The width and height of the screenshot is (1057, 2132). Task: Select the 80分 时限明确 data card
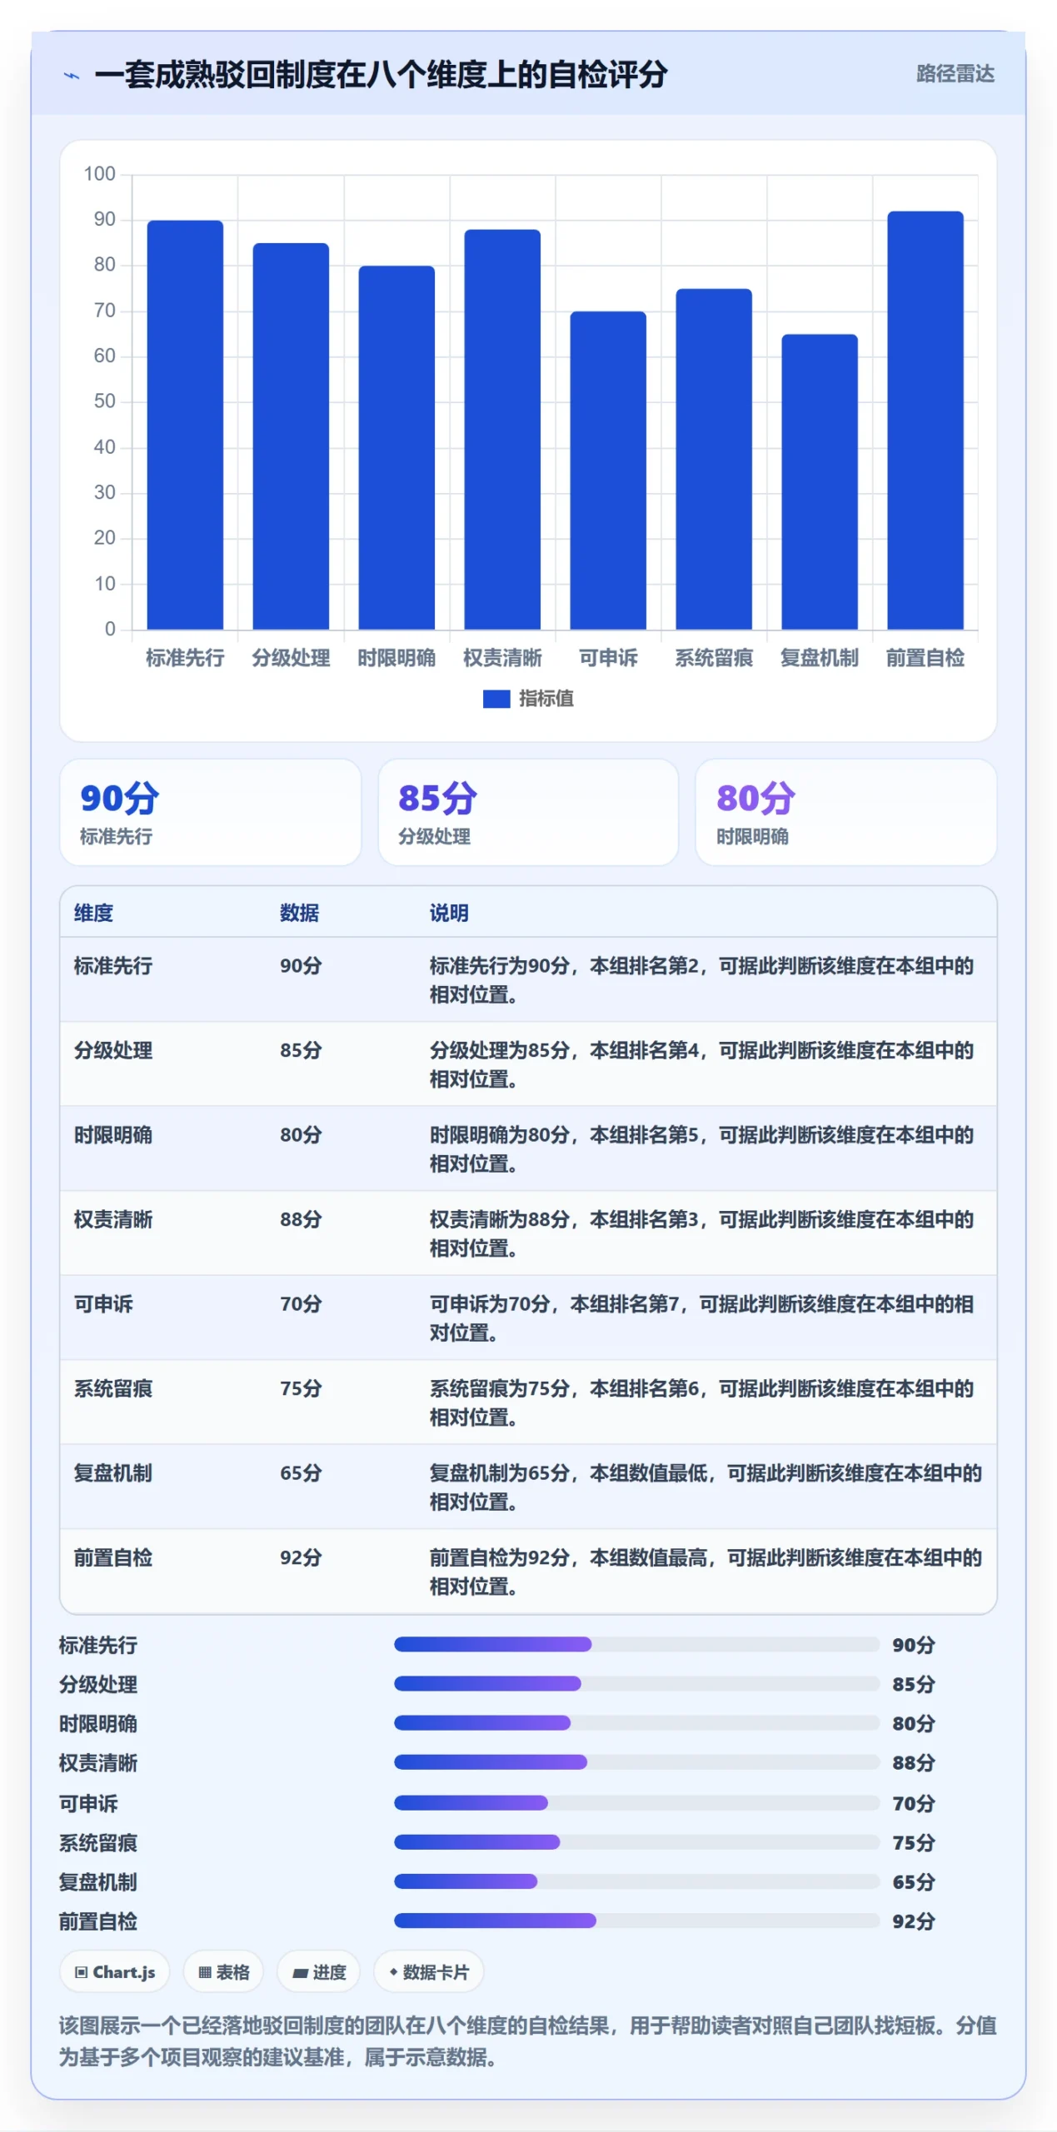pos(846,812)
